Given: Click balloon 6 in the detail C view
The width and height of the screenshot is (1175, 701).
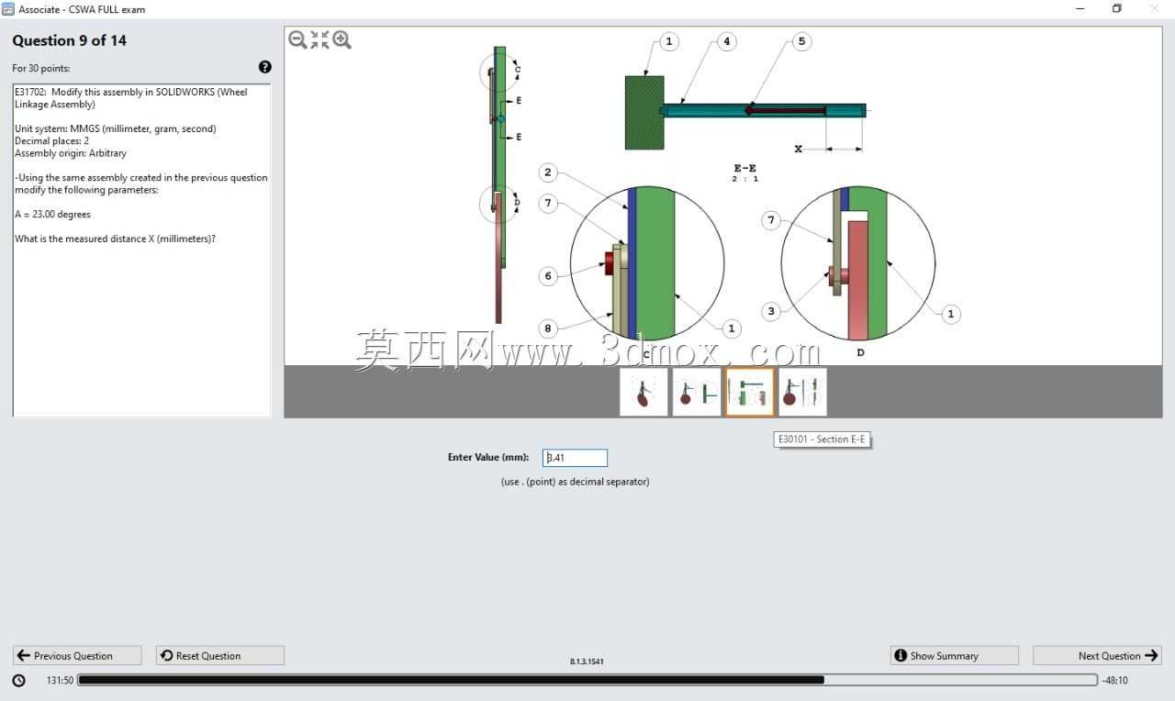Looking at the screenshot, I should click(x=548, y=275).
